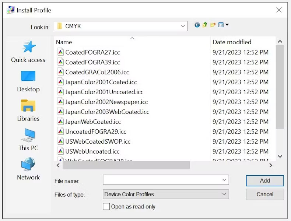Sort by the Date modified column header
Screen dimensions: 291x221
(232, 42)
